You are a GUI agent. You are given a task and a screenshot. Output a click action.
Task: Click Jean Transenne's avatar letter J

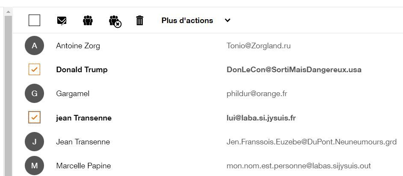click(34, 142)
